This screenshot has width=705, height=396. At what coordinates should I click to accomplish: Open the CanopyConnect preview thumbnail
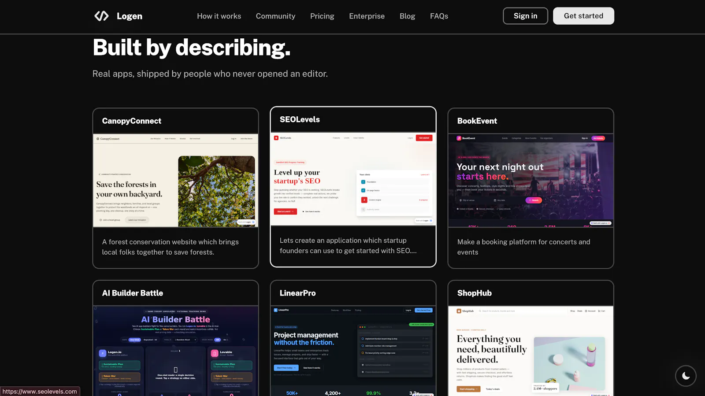point(176,181)
